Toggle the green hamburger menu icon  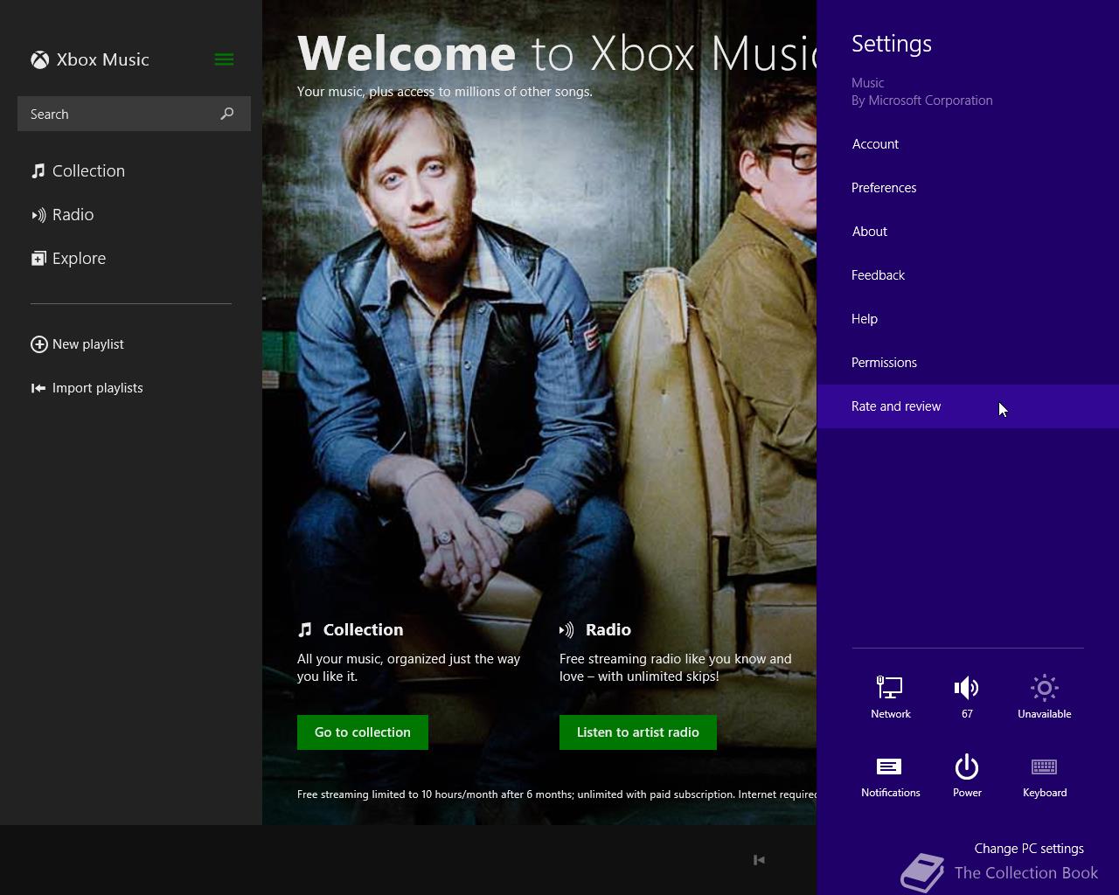click(224, 59)
